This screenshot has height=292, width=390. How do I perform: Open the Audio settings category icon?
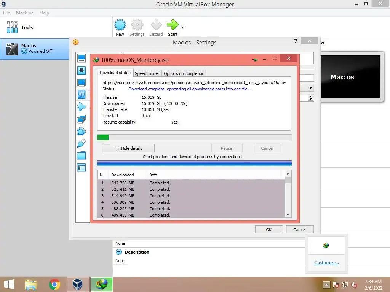tap(82, 107)
